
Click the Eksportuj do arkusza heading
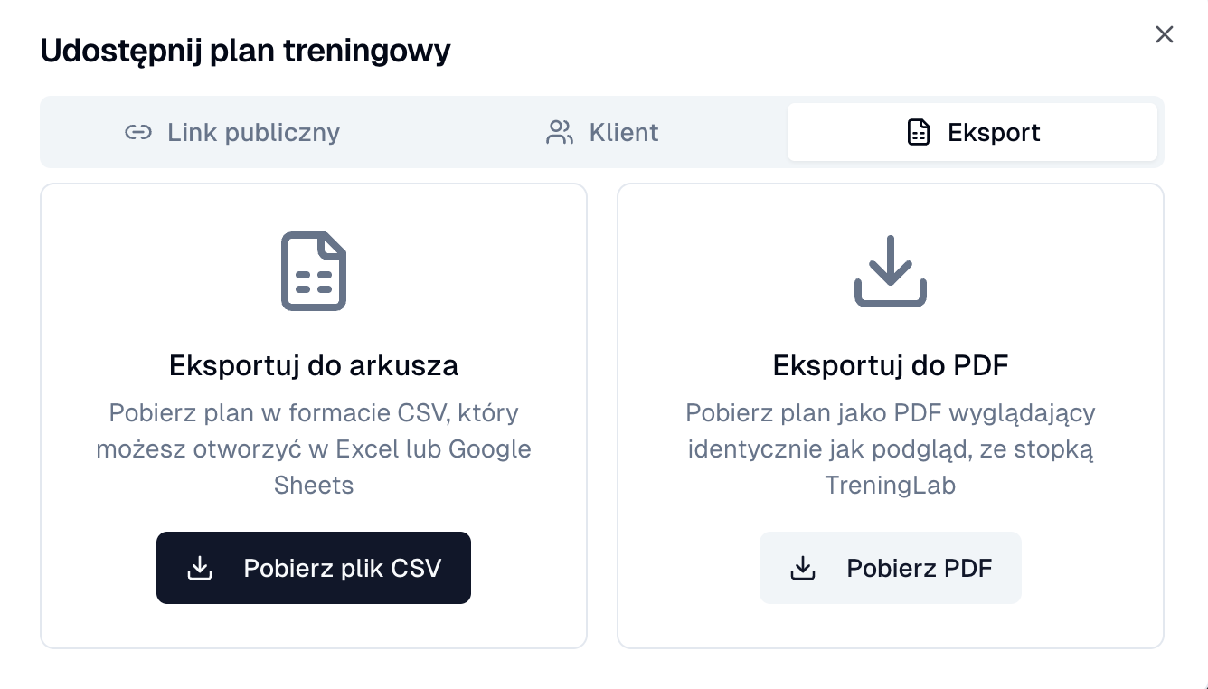click(x=314, y=365)
